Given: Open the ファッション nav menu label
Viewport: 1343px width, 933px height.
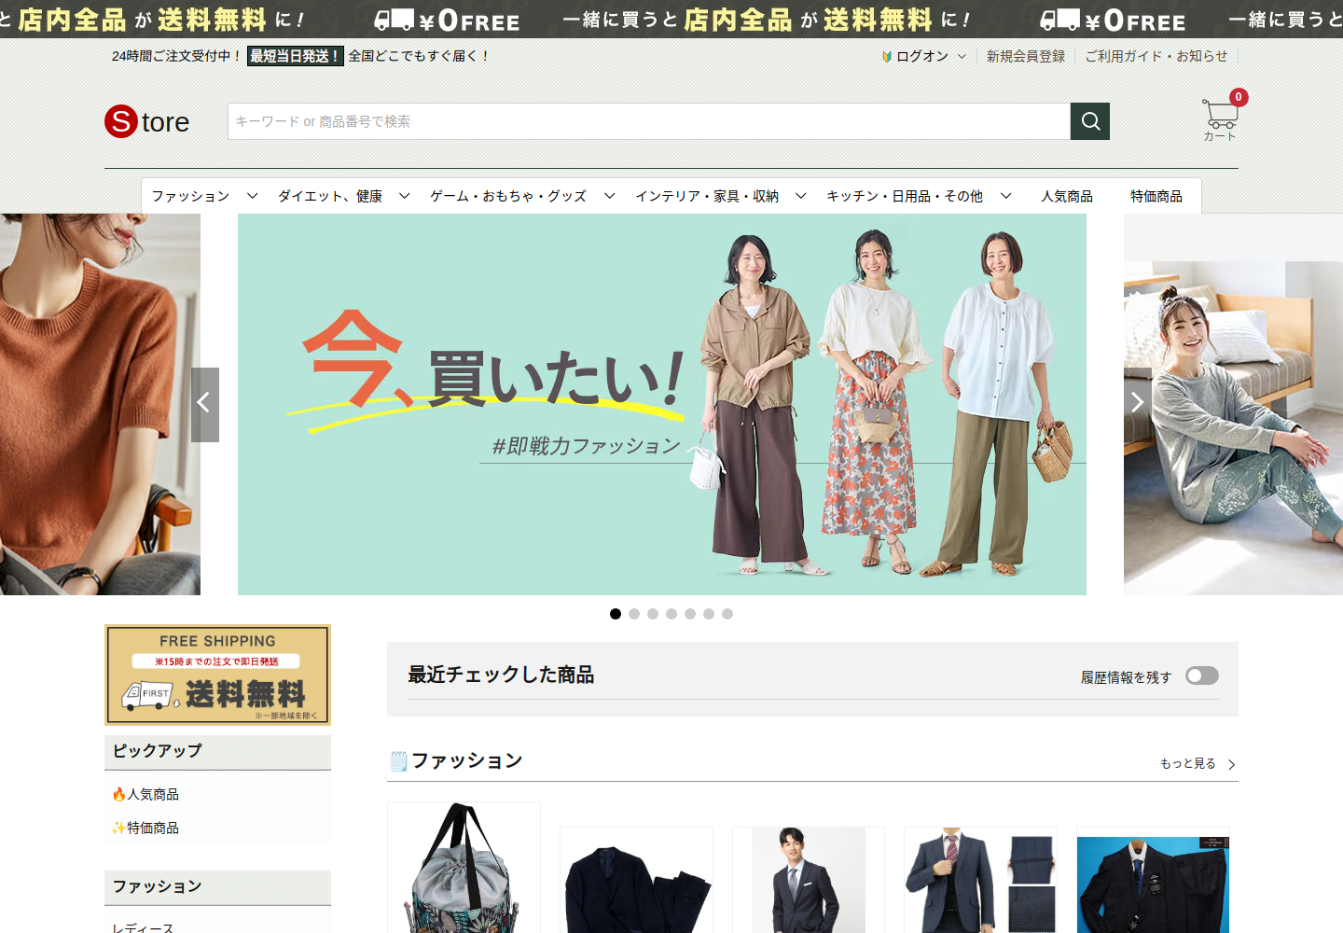Looking at the screenshot, I should (x=190, y=196).
